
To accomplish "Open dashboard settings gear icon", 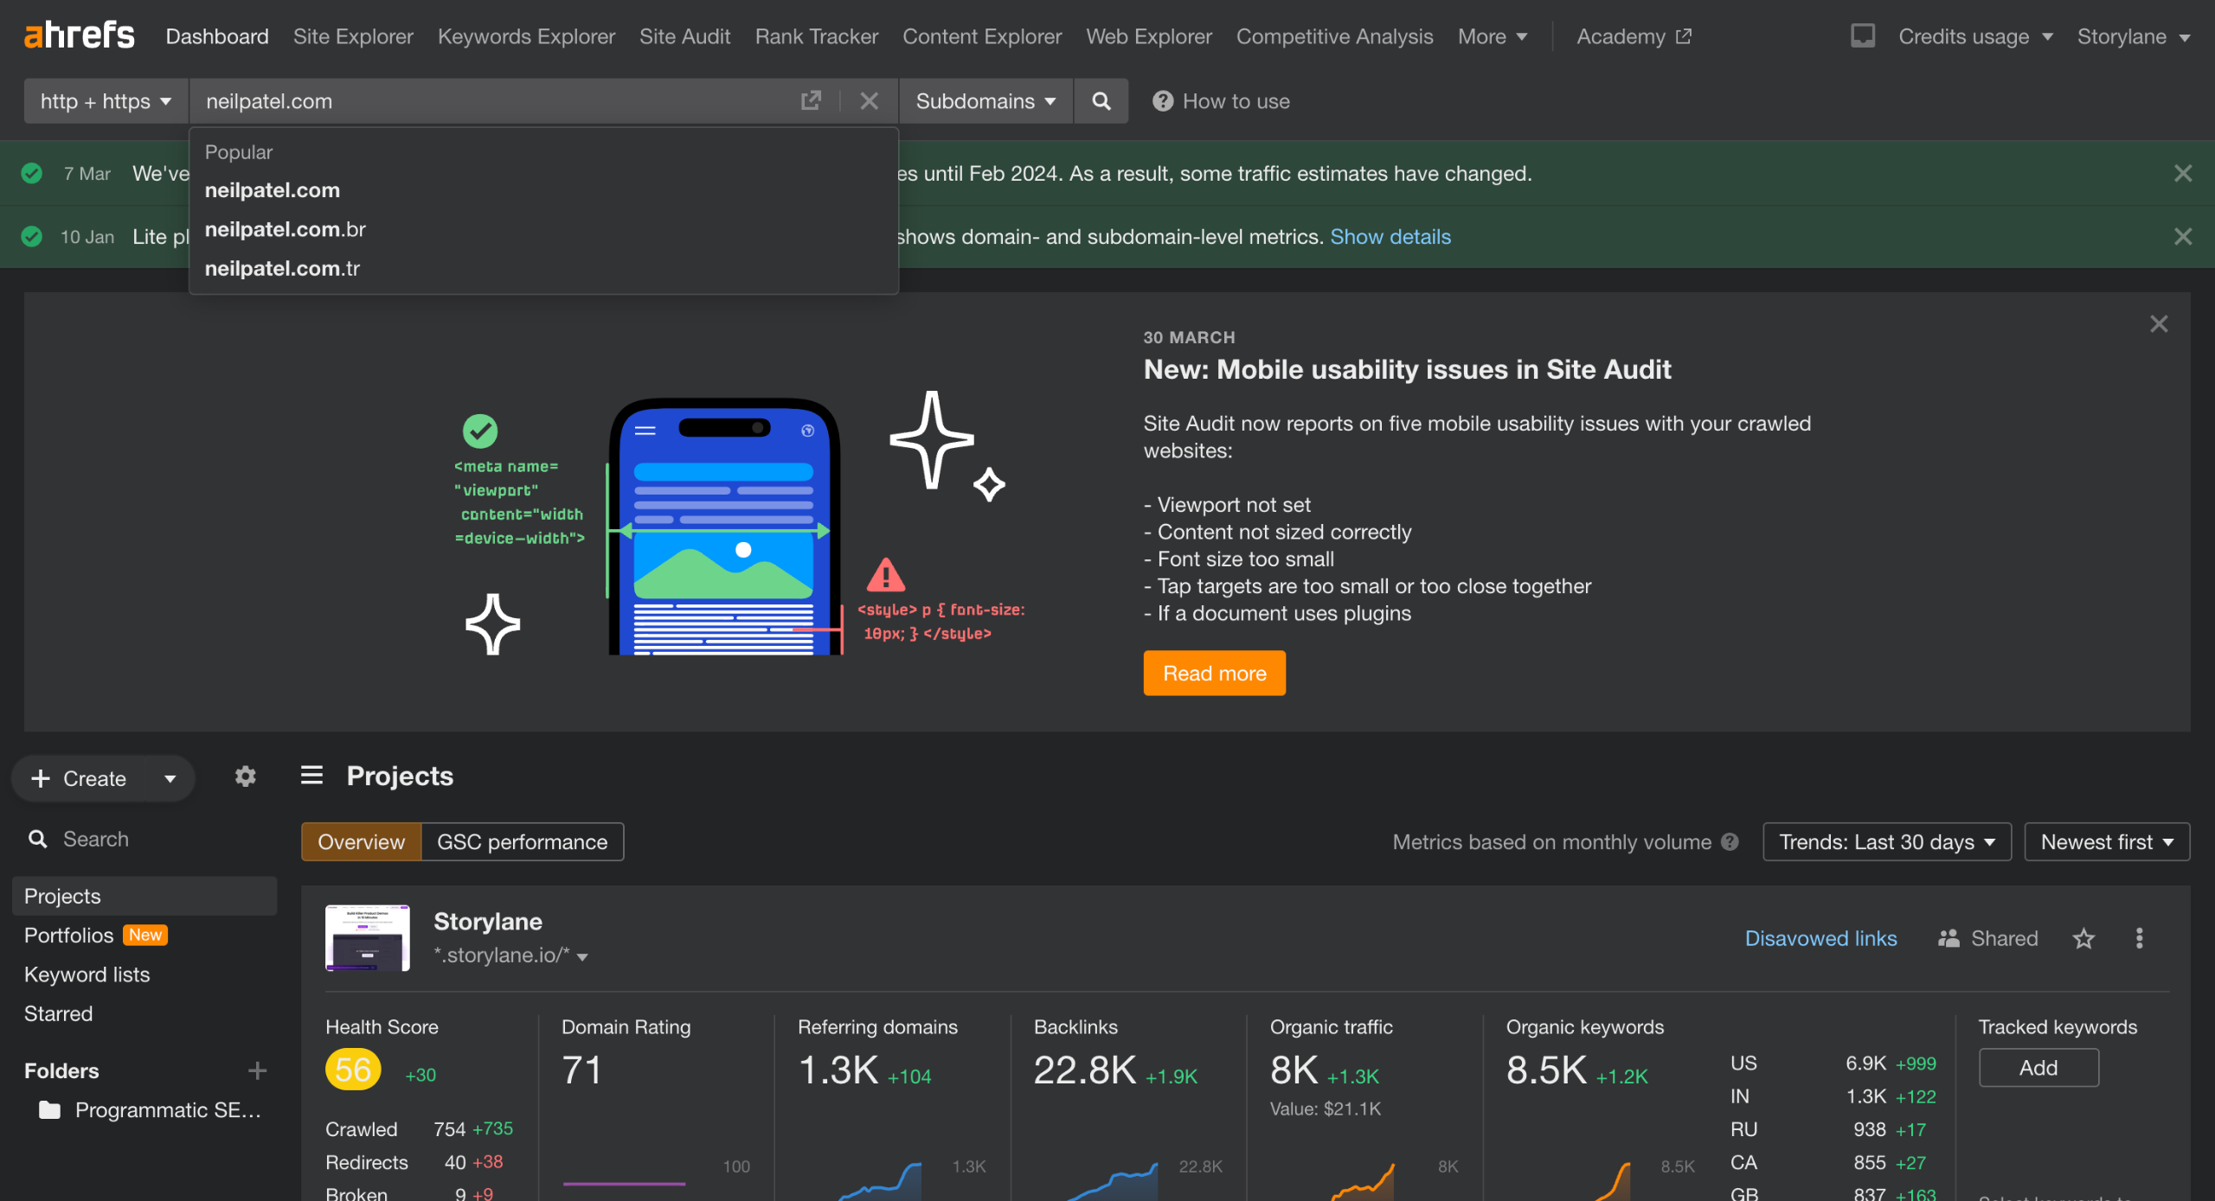I will (x=245, y=776).
